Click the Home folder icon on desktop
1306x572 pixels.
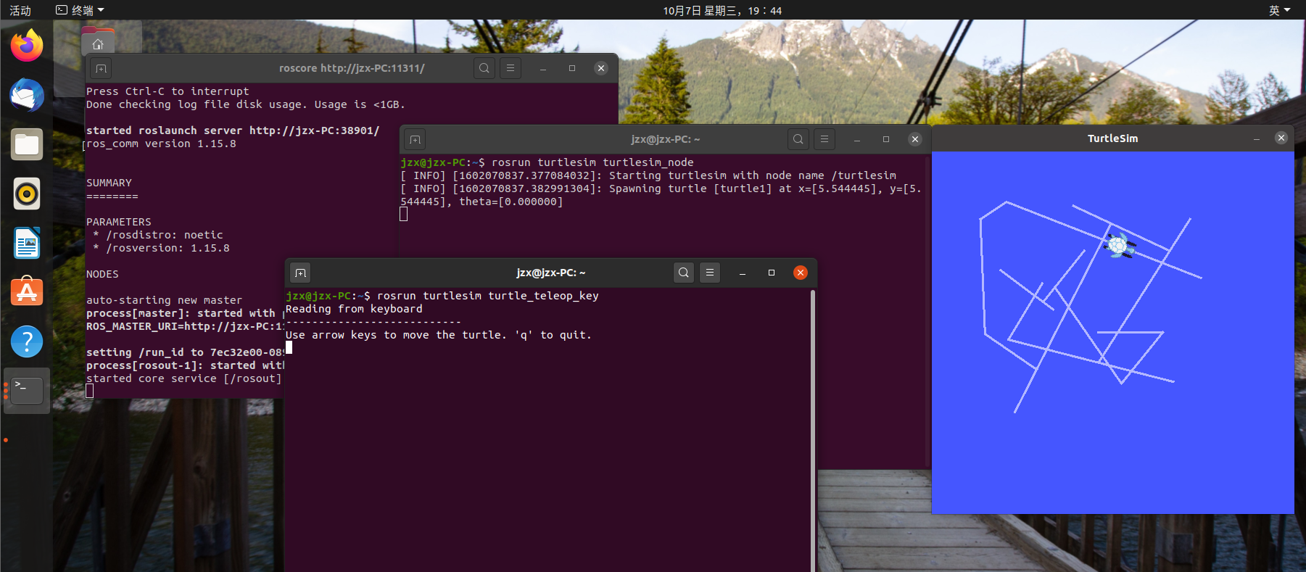pyautogui.click(x=98, y=42)
